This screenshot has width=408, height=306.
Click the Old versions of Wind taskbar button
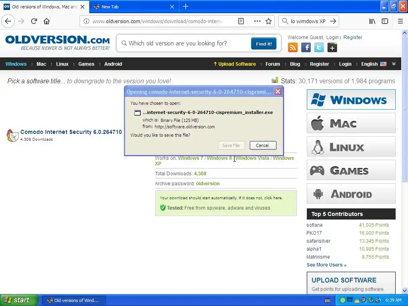click(74, 300)
